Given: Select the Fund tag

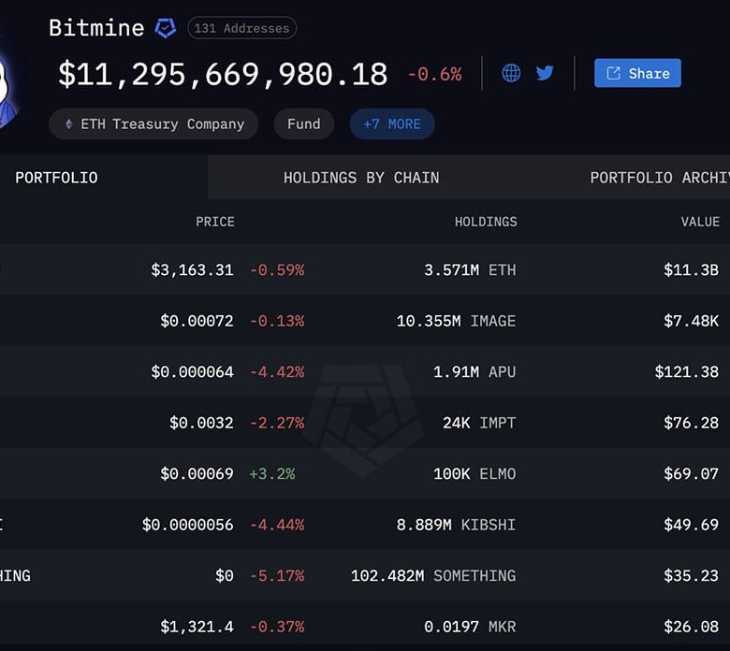Looking at the screenshot, I should click(x=303, y=124).
